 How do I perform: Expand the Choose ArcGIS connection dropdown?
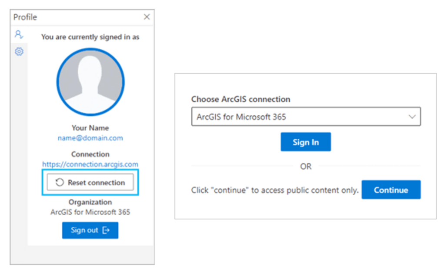306,117
